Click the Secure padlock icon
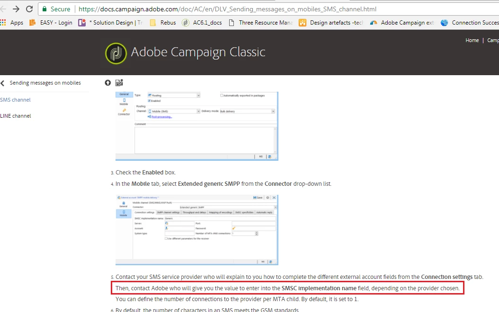The height and width of the screenshot is (312, 499). pyautogui.click(x=45, y=9)
